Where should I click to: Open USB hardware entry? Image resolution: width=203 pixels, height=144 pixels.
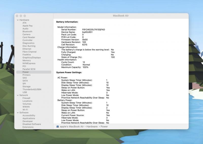click(25, 92)
